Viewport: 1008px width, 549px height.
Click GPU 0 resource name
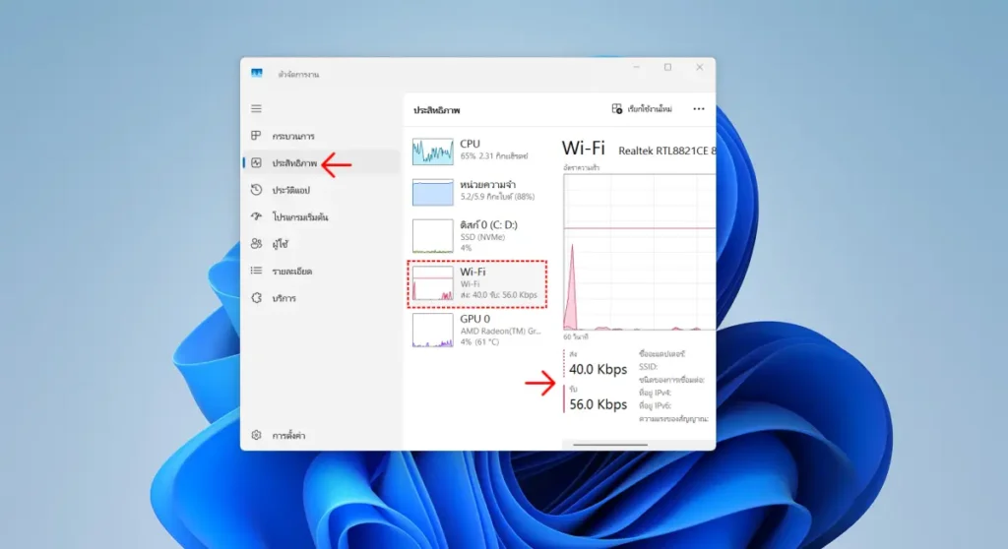[474, 319]
